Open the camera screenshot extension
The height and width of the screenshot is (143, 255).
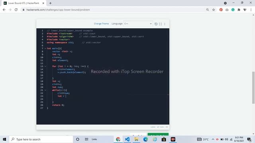[227, 10]
